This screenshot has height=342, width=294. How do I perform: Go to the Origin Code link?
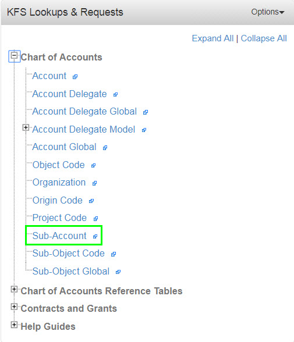tap(58, 201)
